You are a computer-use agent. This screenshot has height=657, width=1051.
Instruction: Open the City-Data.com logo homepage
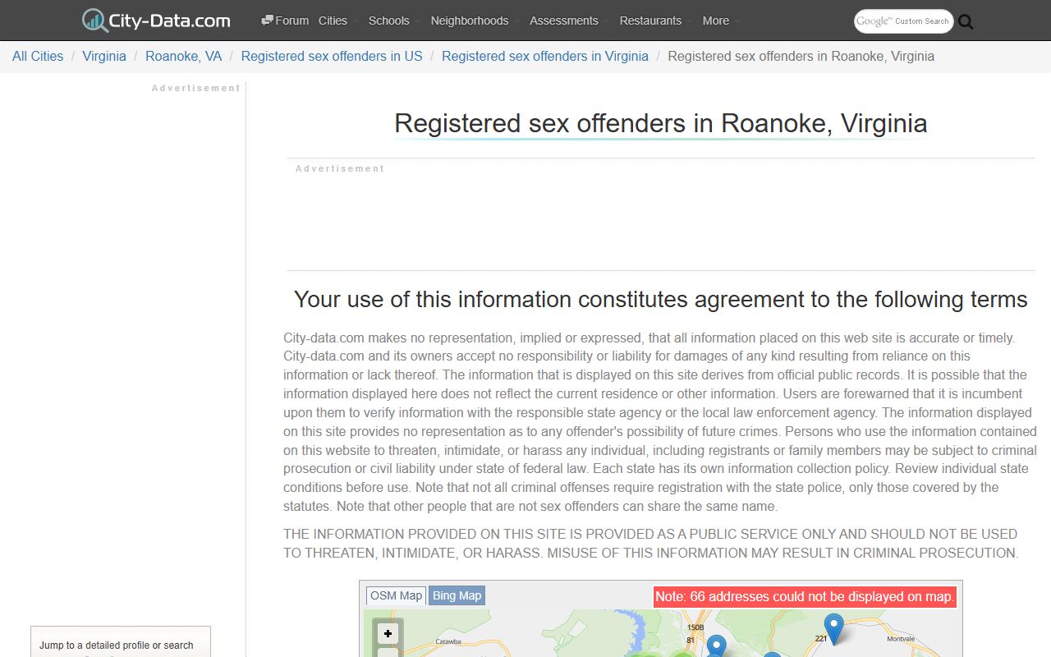tap(156, 21)
